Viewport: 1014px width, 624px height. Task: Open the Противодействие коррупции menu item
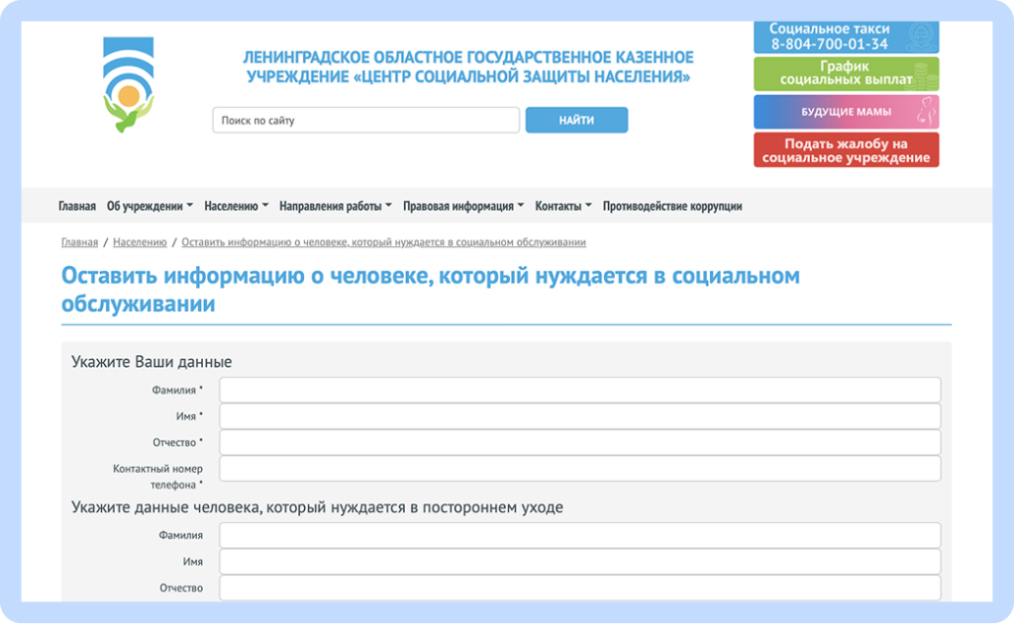click(x=672, y=206)
